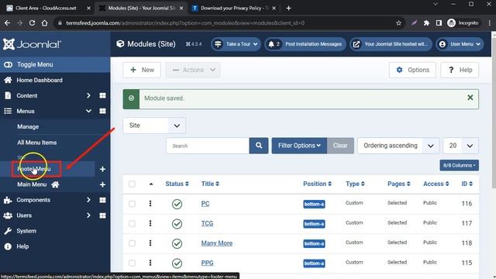Open the Content dashboard grid icon

pos(102,95)
